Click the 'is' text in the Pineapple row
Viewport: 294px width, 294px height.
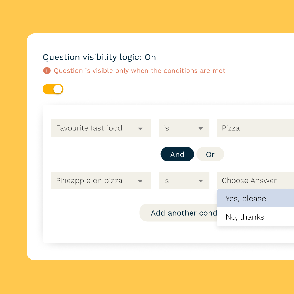tap(166, 181)
